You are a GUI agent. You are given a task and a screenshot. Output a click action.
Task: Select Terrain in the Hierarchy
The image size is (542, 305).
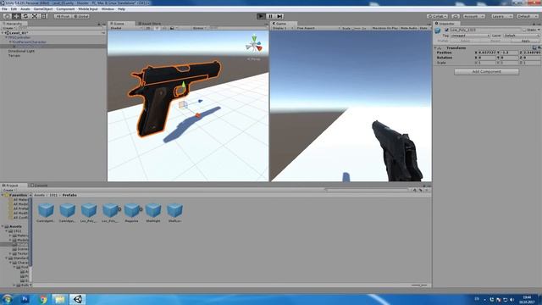14,55
